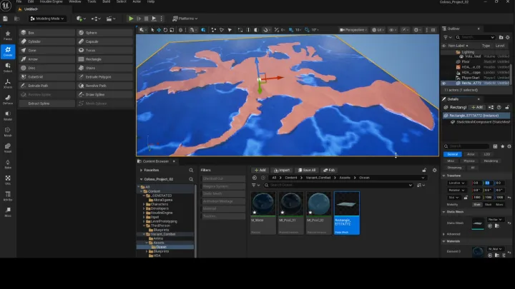Image resolution: width=515 pixels, height=289 pixels.
Task: Select the Disc primitive tool
Action: 47,69
